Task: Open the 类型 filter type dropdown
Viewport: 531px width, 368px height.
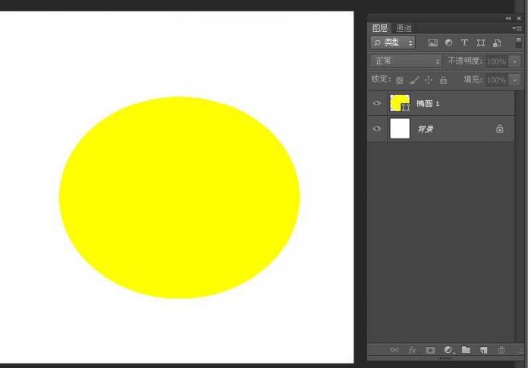Action: pyautogui.click(x=392, y=43)
